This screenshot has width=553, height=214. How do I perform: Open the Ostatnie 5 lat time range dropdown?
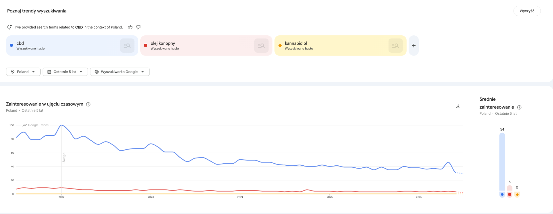coord(65,72)
